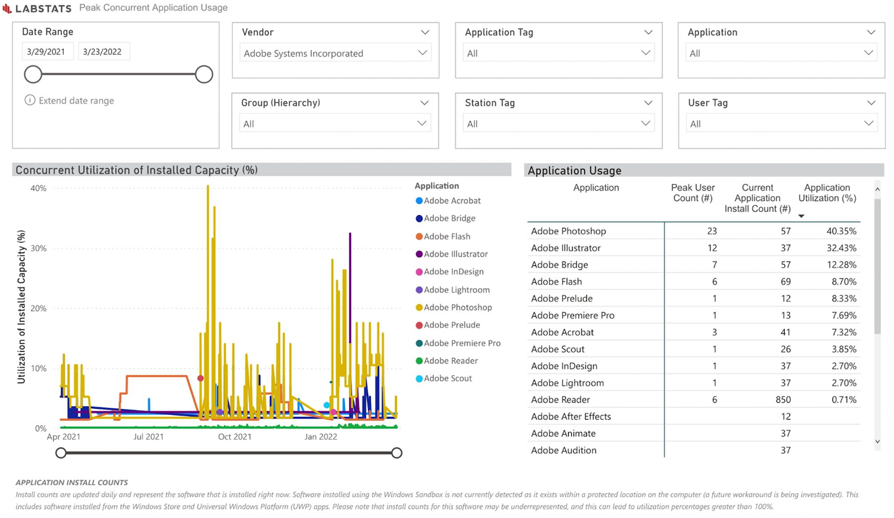The width and height of the screenshot is (894, 518).
Task: Select the Adobe Scout table row
Action: pos(694,349)
